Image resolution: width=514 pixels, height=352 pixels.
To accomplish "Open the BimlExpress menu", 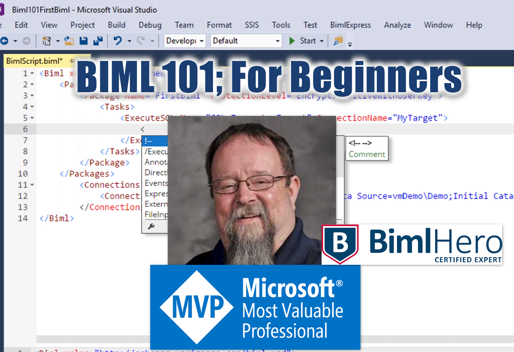I will (x=351, y=25).
